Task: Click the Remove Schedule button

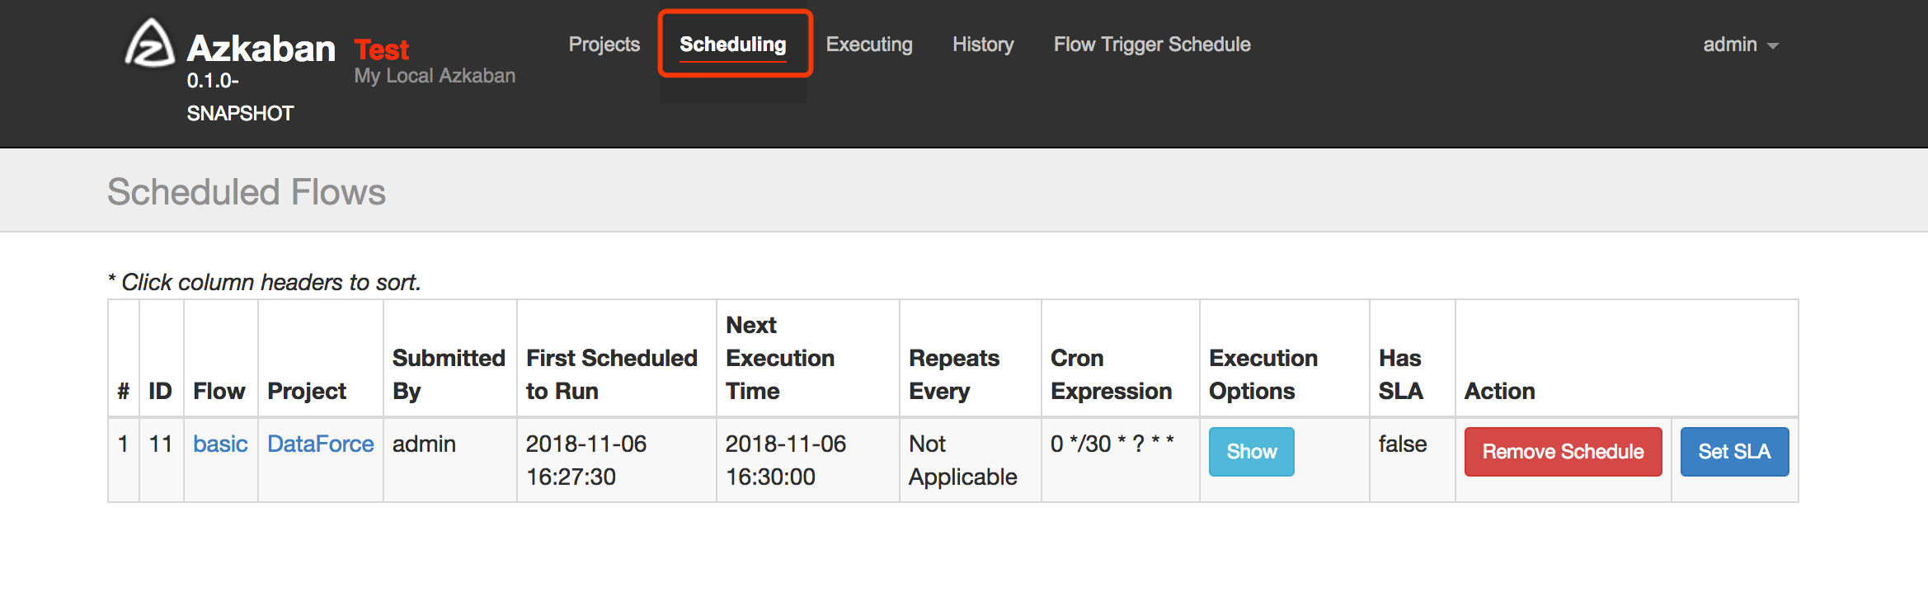Action: pos(1563,452)
